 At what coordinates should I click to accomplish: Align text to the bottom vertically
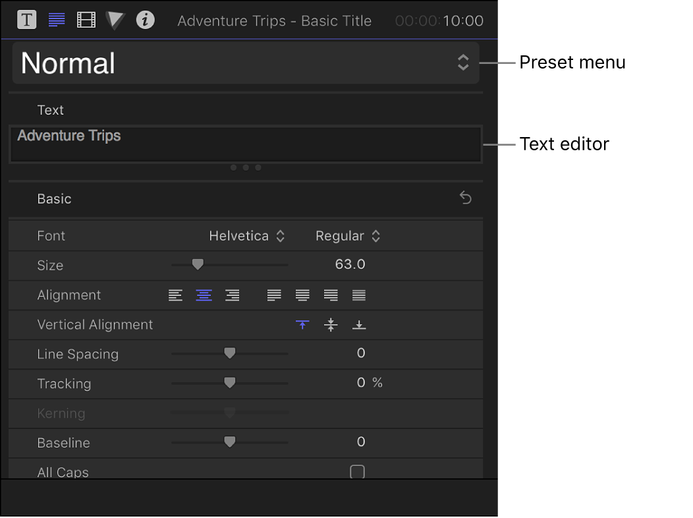(359, 324)
